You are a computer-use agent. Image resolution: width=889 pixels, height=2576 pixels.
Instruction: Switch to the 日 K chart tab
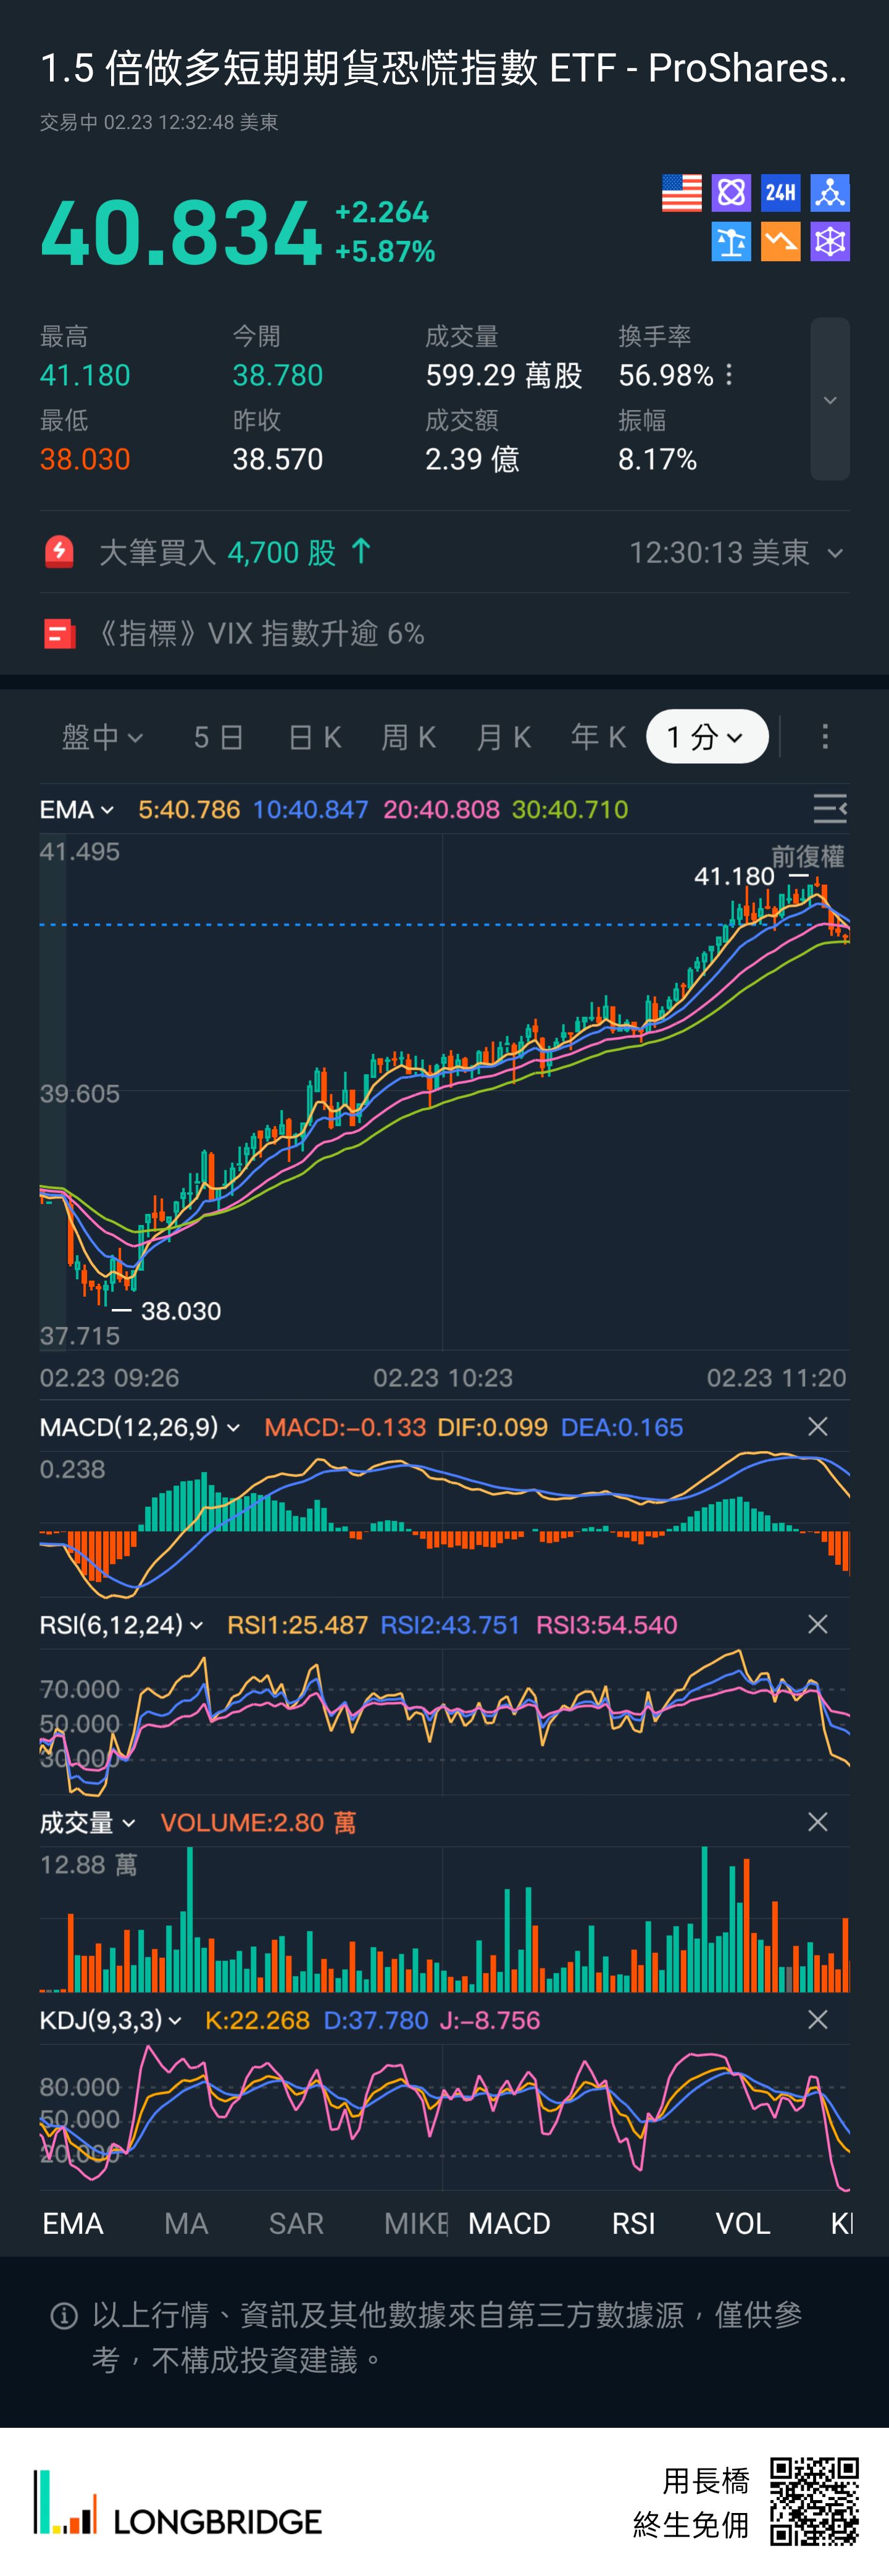coord(314,737)
